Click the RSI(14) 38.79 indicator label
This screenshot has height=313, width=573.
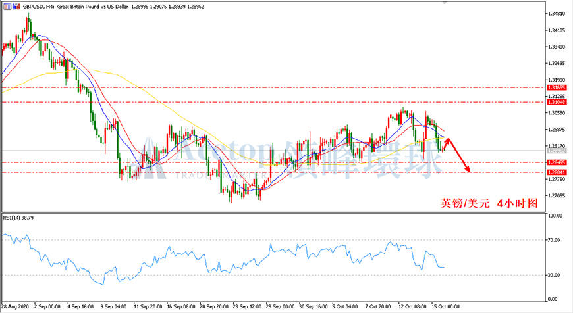(x=18, y=218)
